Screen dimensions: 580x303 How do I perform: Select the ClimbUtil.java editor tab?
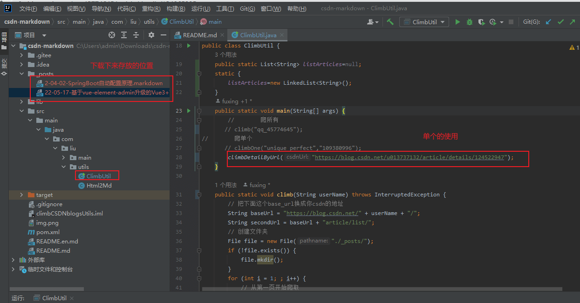(258, 35)
